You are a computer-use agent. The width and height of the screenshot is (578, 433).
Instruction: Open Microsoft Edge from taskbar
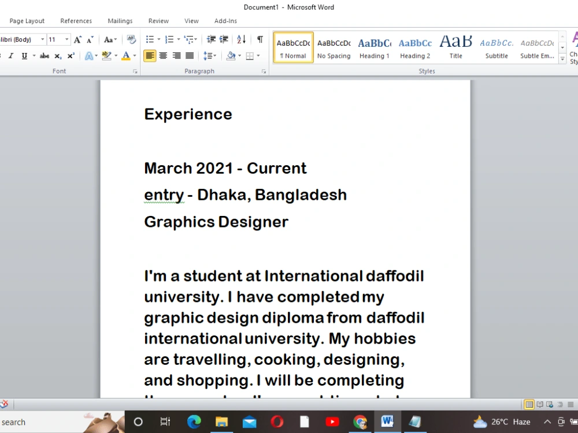[194, 421]
